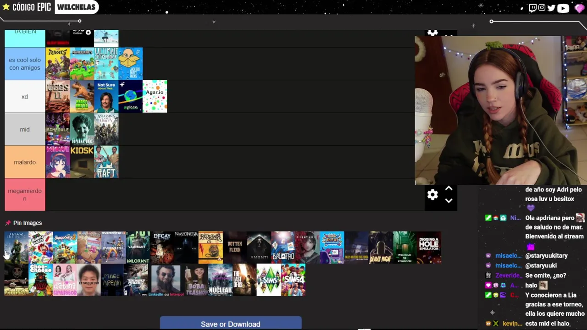Viewport: 587px width, 330px height.
Task: Click the Beast Battle Simulator tile
Action: coord(82,97)
